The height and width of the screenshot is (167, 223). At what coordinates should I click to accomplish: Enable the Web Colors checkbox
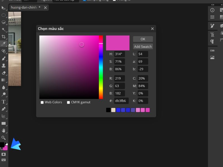pos(42,102)
